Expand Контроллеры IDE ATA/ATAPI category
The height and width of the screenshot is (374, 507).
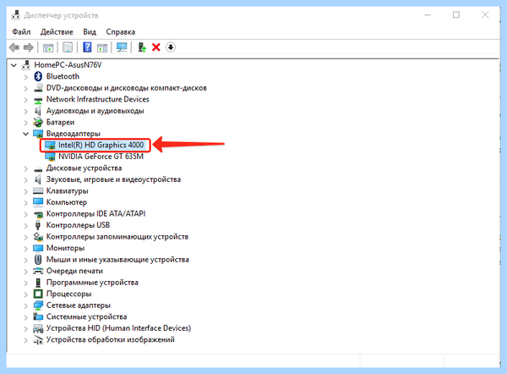pyautogui.click(x=25, y=214)
